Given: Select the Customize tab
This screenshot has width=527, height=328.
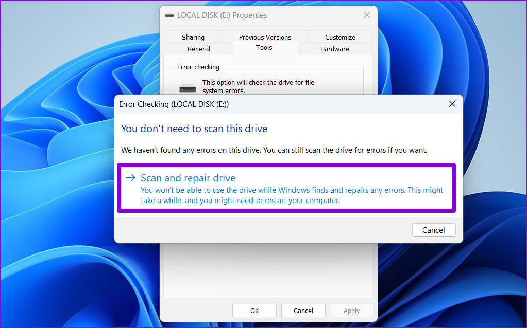Looking at the screenshot, I should [340, 37].
